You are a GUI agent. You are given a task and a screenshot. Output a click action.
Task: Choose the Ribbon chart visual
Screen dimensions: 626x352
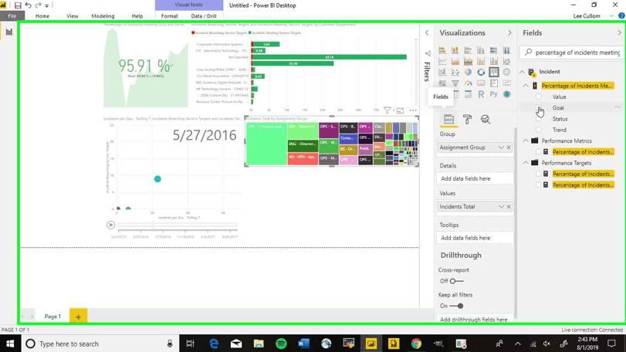pyautogui.click(x=506, y=61)
